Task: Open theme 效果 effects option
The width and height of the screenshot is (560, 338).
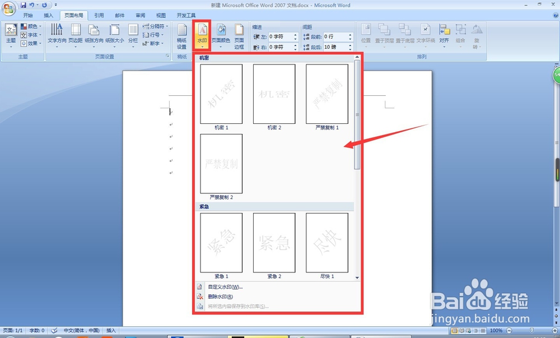Action: 31,43
